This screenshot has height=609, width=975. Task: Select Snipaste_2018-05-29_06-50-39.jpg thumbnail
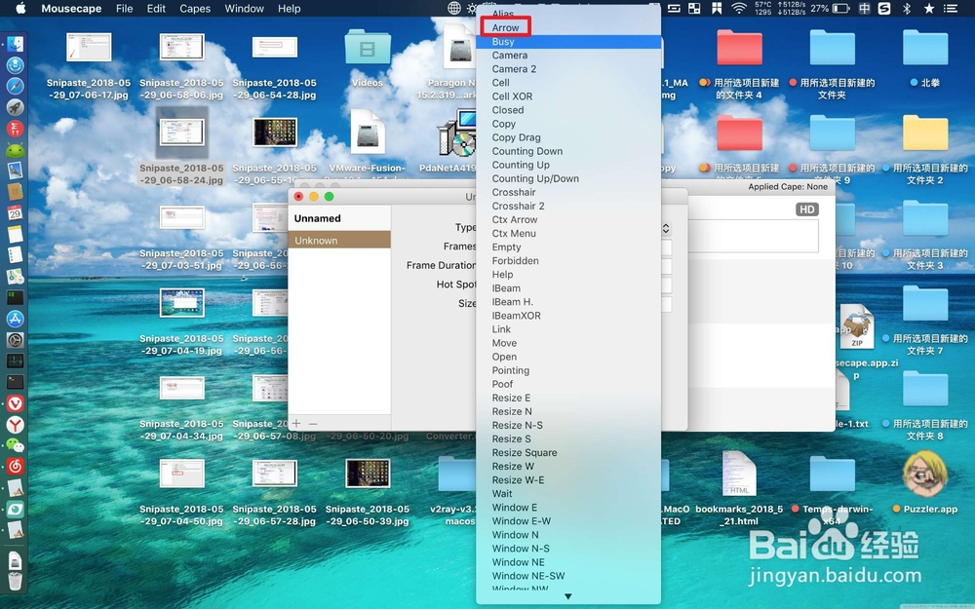pos(368,474)
